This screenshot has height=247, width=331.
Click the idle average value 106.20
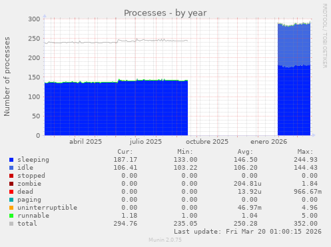[x=246, y=168]
